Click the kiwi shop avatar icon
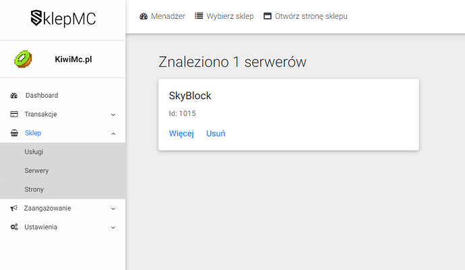 coord(23,60)
